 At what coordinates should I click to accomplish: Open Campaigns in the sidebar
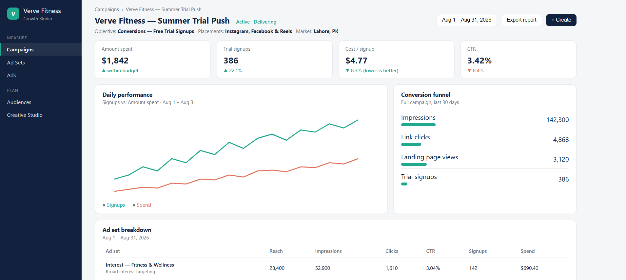click(41, 49)
